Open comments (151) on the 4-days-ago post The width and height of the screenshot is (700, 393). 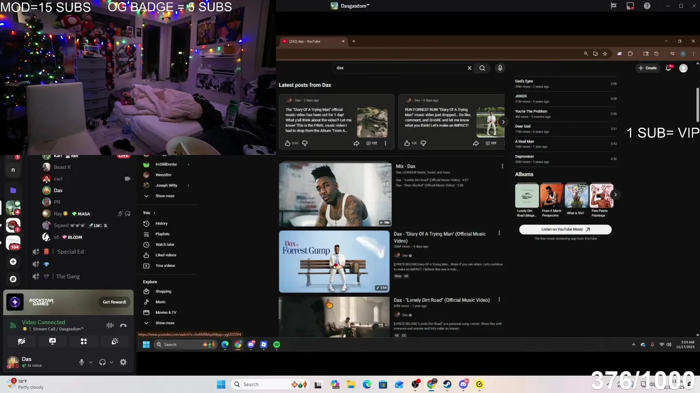[491, 143]
